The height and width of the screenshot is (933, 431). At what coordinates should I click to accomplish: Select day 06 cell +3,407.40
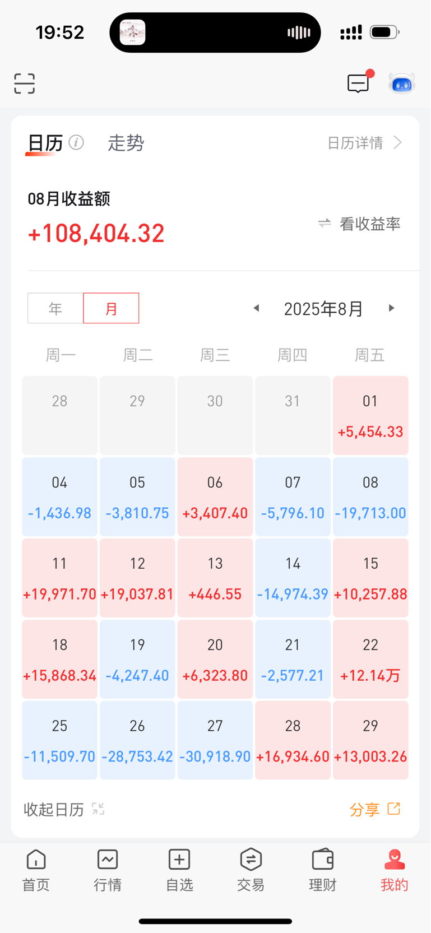215,496
